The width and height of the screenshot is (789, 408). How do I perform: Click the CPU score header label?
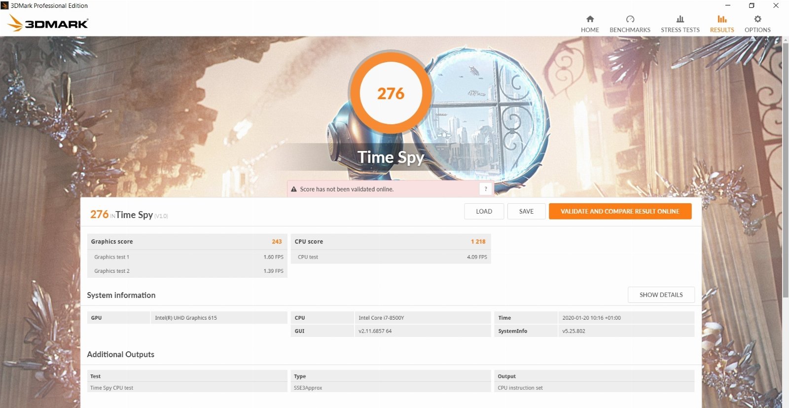coord(309,242)
